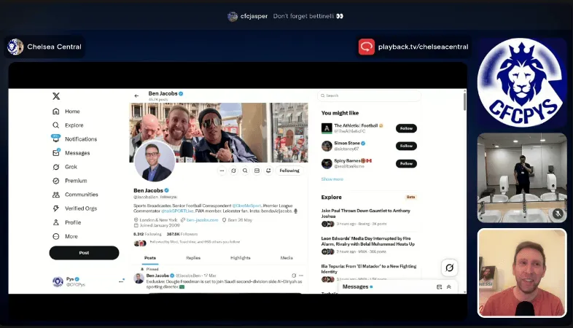Open The Athletic Football avatar
The image size is (573, 328).
(x=327, y=128)
